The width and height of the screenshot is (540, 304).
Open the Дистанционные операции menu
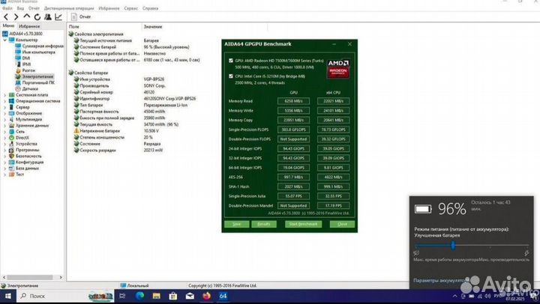coord(69,8)
